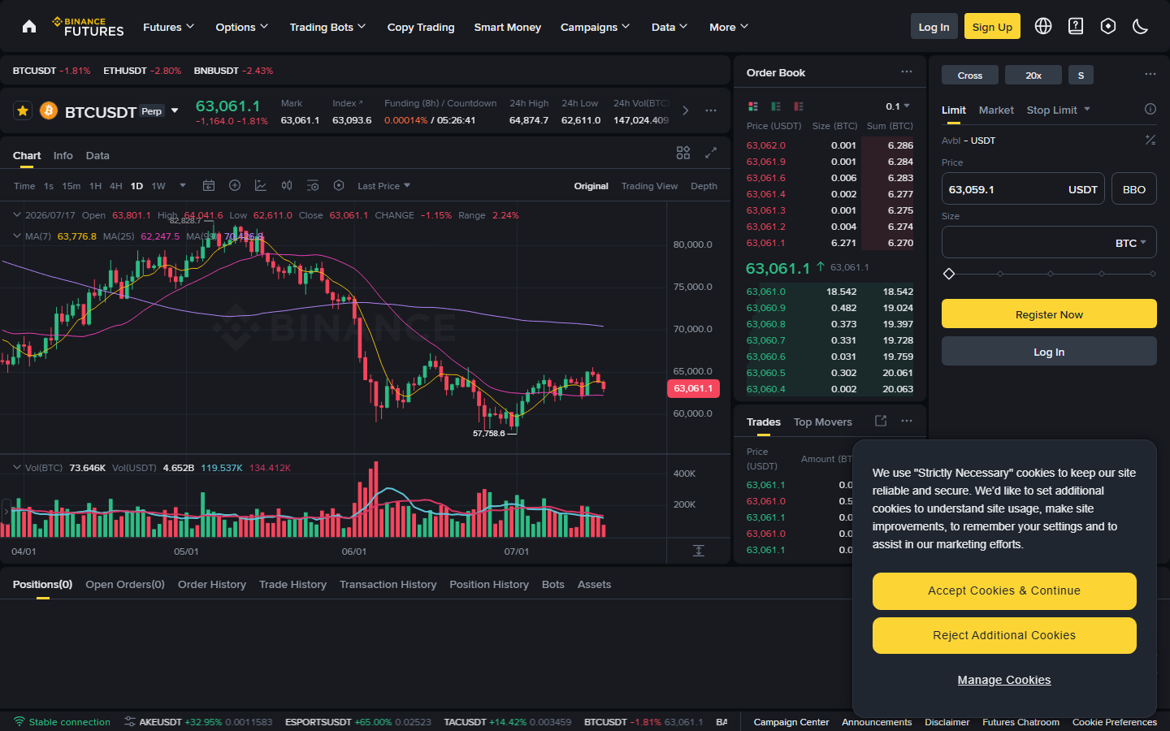1170x731 pixels.
Task: Collapse the OHLC data row chevron
Action: (17, 215)
